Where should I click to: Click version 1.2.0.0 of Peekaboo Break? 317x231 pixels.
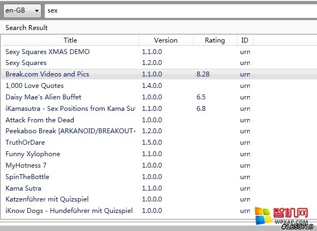152,131
